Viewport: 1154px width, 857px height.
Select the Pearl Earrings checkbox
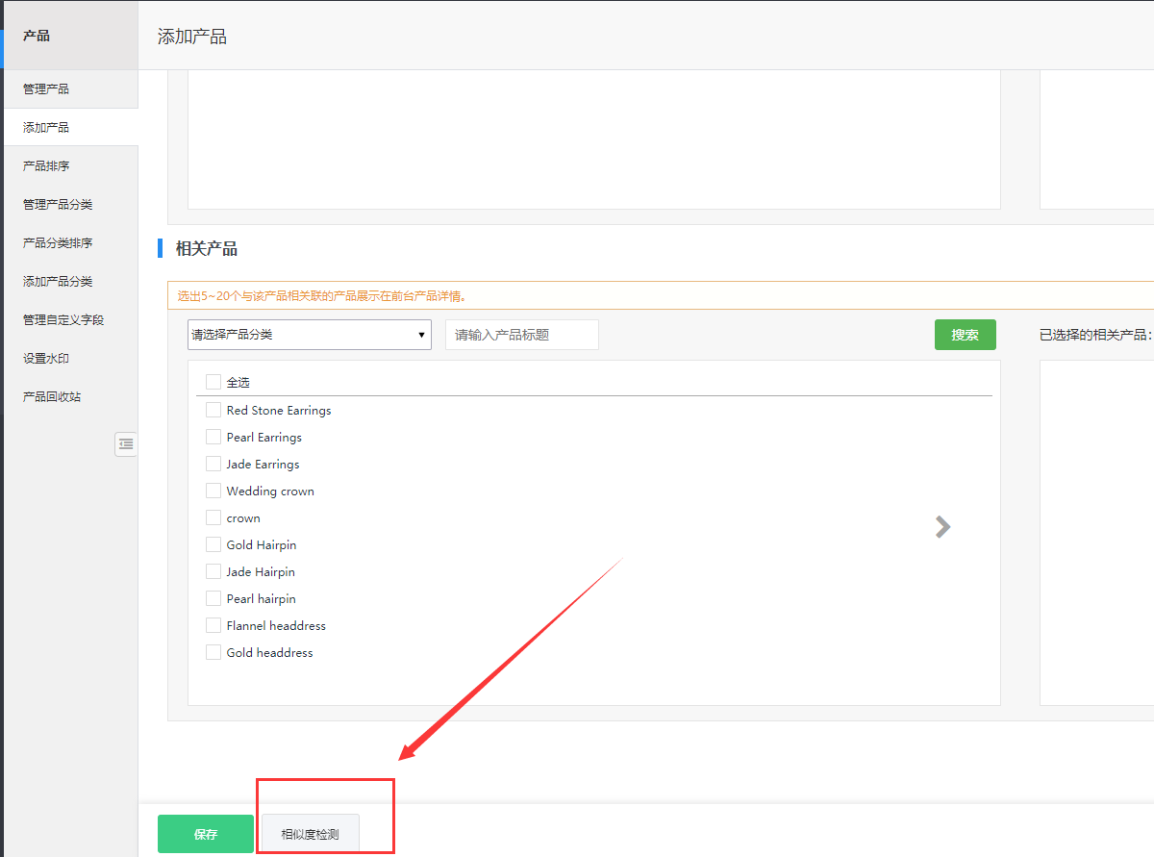(213, 437)
